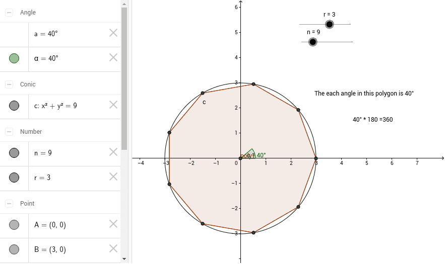Click the topmost polygon vertex near y = 3
Screen dimensions: 445x264
(x=253, y=84)
